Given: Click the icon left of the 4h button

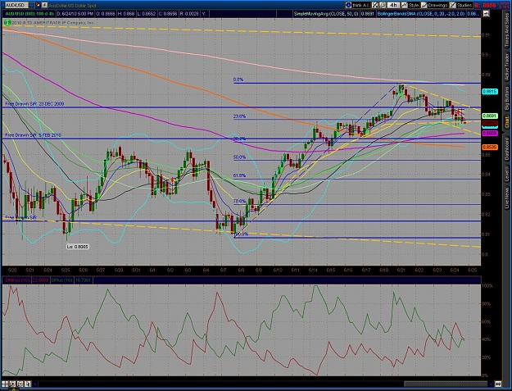Looking at the screenshot, I should [383, 5].
